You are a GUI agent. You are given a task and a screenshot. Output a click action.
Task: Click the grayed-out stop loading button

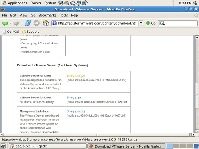[x=37, y=23]
